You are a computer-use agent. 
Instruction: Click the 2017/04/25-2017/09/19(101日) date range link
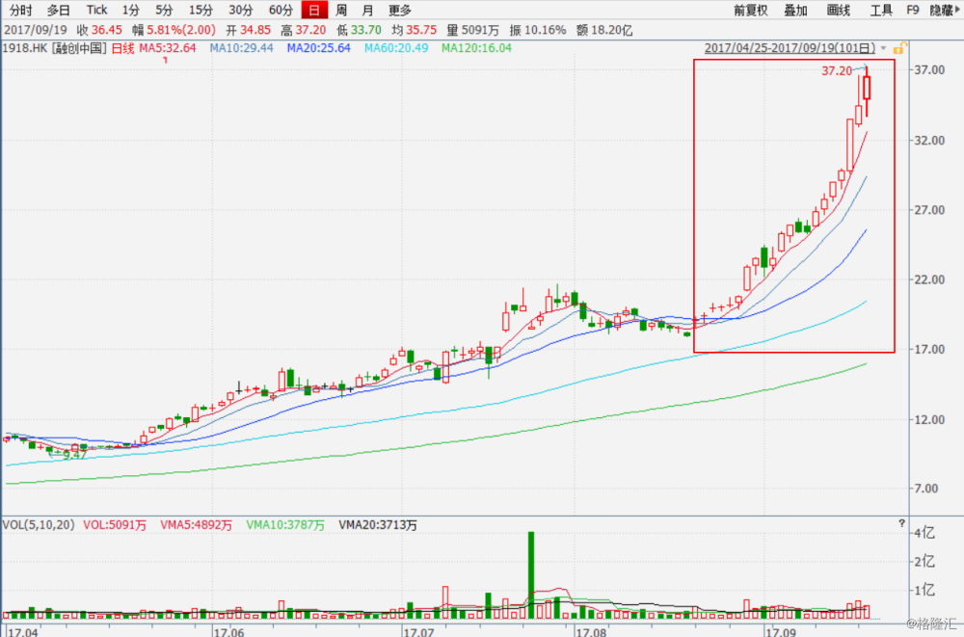tap(790, 48)
